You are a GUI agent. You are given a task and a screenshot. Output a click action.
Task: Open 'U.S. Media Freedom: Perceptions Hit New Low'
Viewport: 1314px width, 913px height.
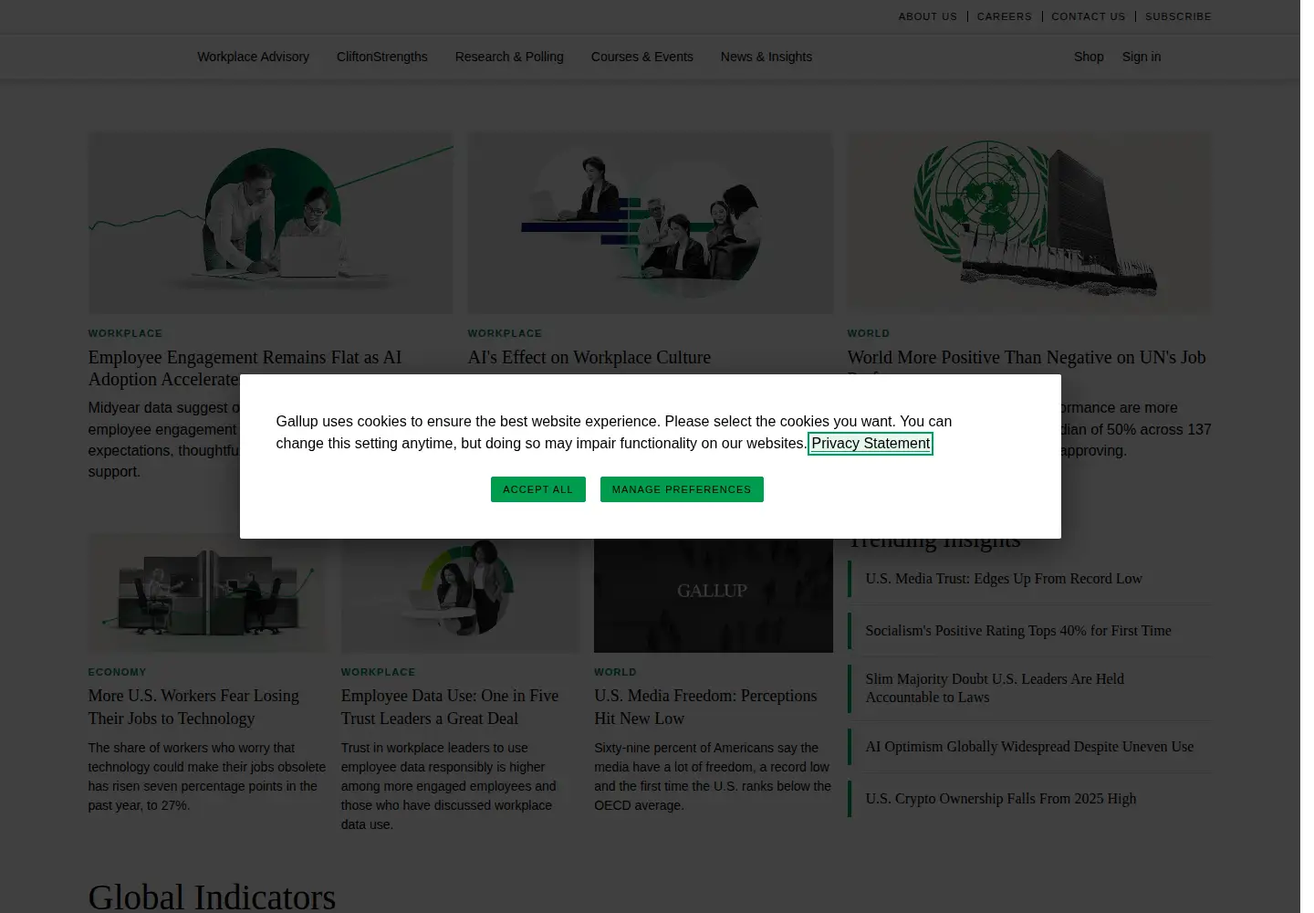705,708
